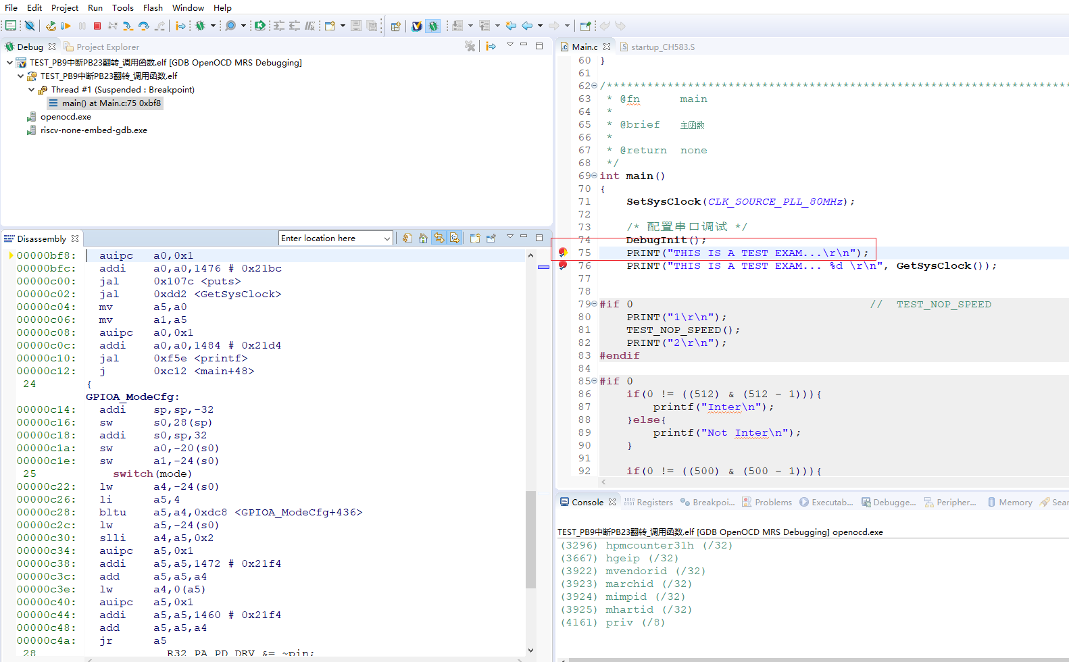The image size is (1069, 662).
Task: Toggle Link with Active Debug Context
Action: click(x=439, y=238)
